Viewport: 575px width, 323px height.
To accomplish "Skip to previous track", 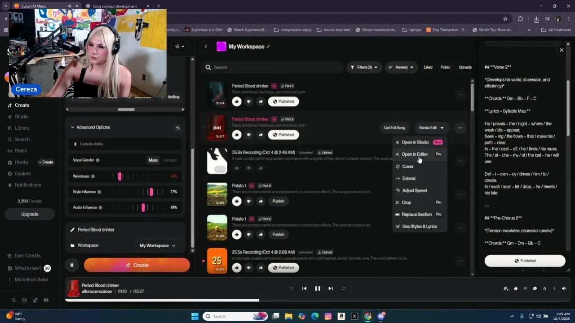I will pyautogui.click(x=304, y=288).
